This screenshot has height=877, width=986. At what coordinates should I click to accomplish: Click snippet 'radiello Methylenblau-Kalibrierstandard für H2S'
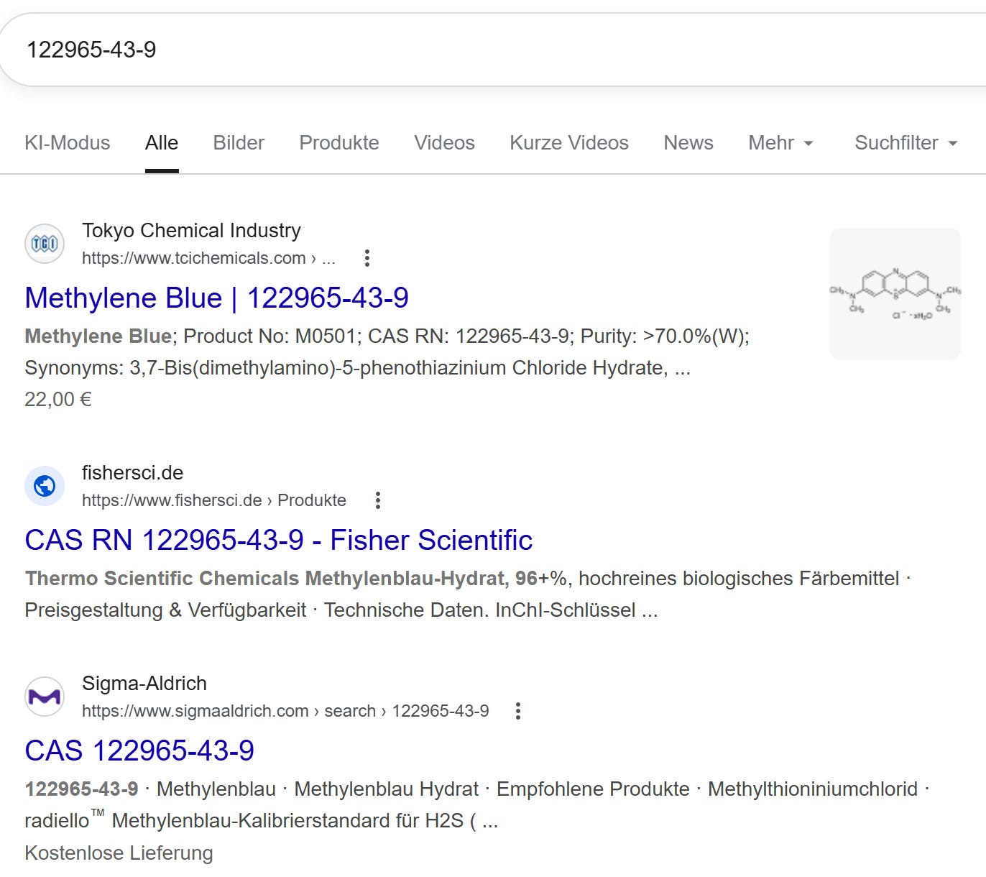(244, 820)
